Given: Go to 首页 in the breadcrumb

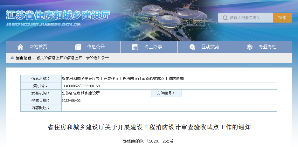Looking at the screenshot, I should pos(40,58).
